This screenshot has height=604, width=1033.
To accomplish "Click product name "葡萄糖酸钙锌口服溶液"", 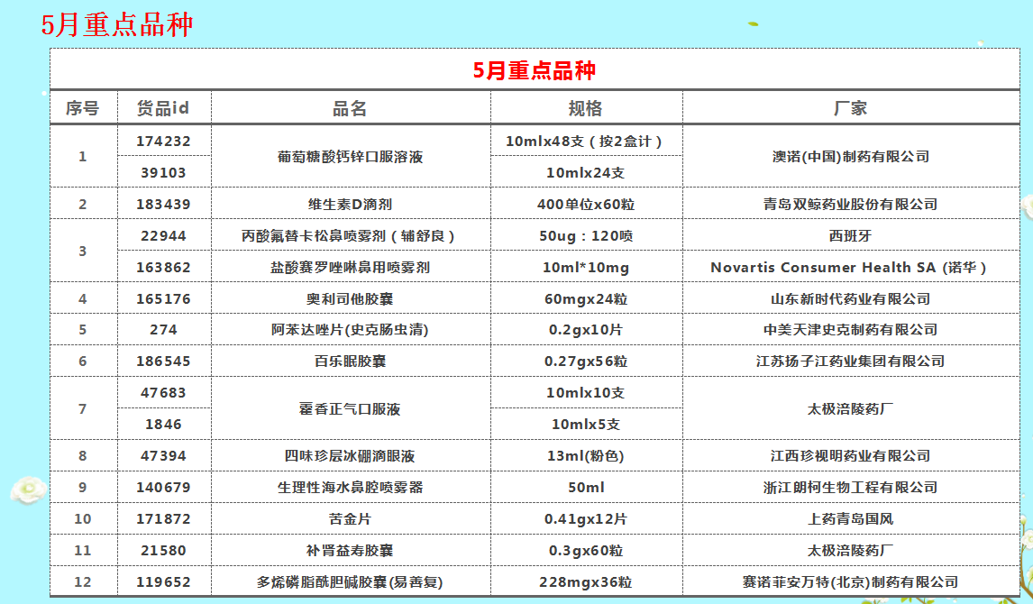I will coord(350,157).
